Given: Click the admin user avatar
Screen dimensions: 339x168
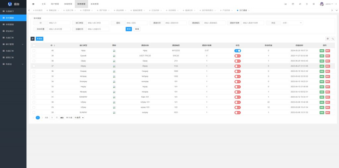Looking at the screenshot, I should (322, 4).
